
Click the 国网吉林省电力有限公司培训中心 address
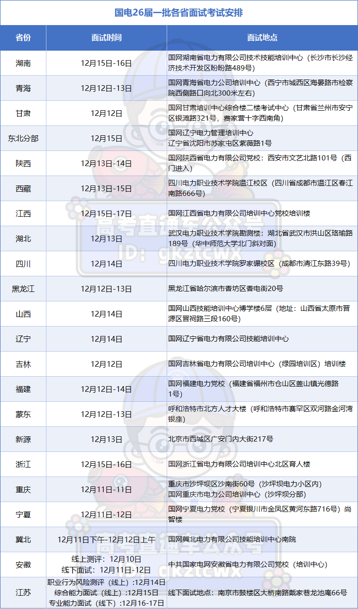[257, 364]
